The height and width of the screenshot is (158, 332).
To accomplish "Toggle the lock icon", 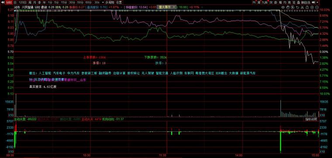I will coord(307,7).
